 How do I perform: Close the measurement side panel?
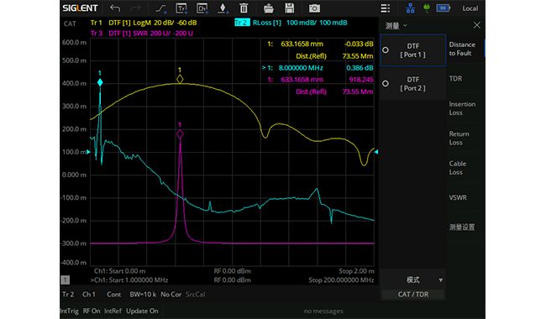pos(477,25)
